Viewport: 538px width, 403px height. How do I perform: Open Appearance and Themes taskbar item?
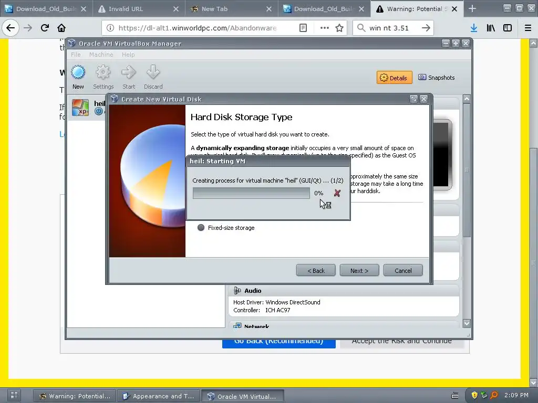(x=159, y=396)
